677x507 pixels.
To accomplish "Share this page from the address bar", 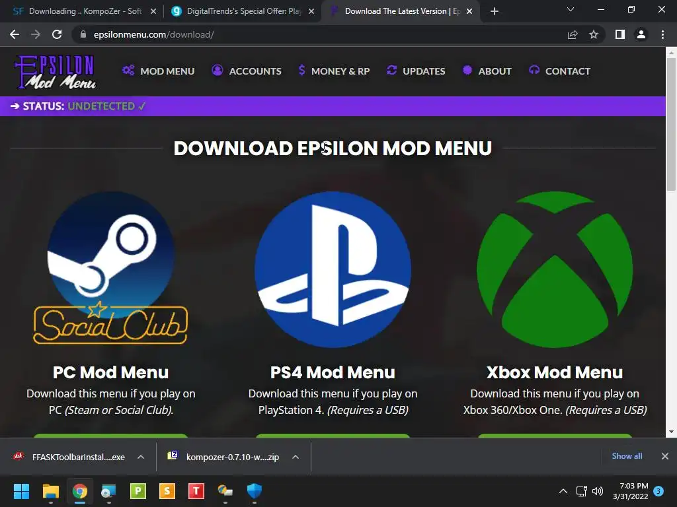I will point(573,34).
